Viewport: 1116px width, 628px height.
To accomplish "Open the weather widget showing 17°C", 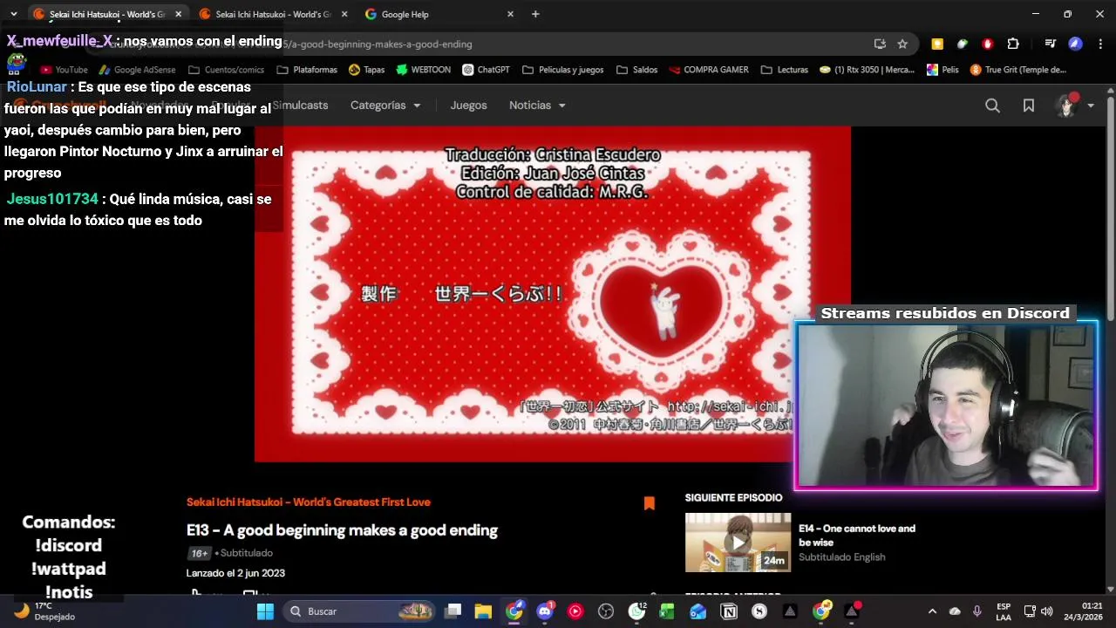I will (x=45, y=611).
